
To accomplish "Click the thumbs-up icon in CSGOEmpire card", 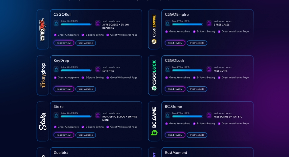I will tap(167, 23).
